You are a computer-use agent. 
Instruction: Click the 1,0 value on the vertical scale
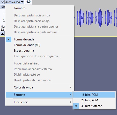point(28,2)
